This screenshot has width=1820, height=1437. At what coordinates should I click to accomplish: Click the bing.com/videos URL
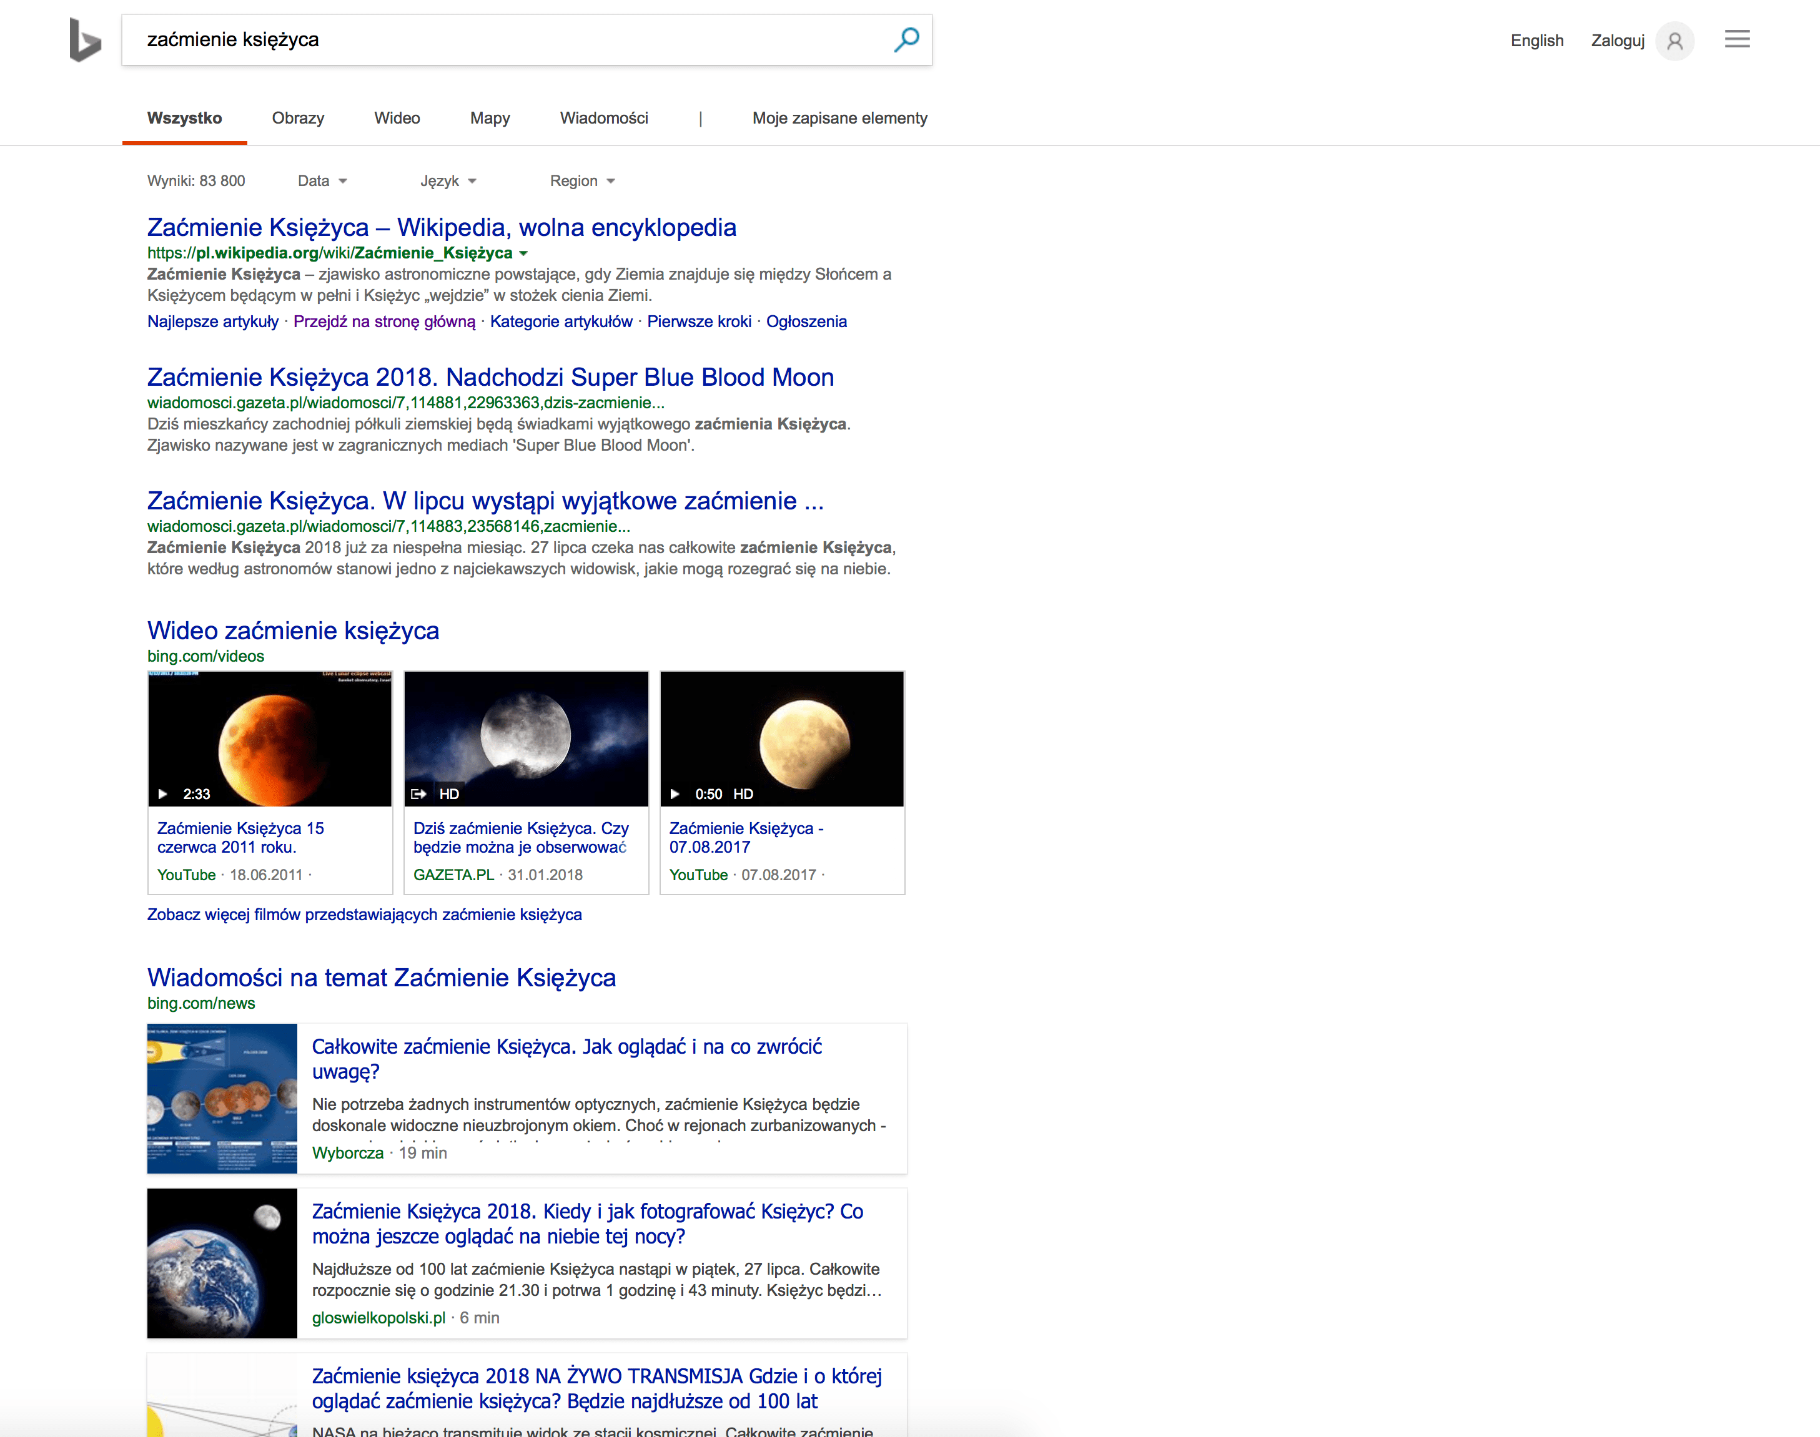coord(205,656)
